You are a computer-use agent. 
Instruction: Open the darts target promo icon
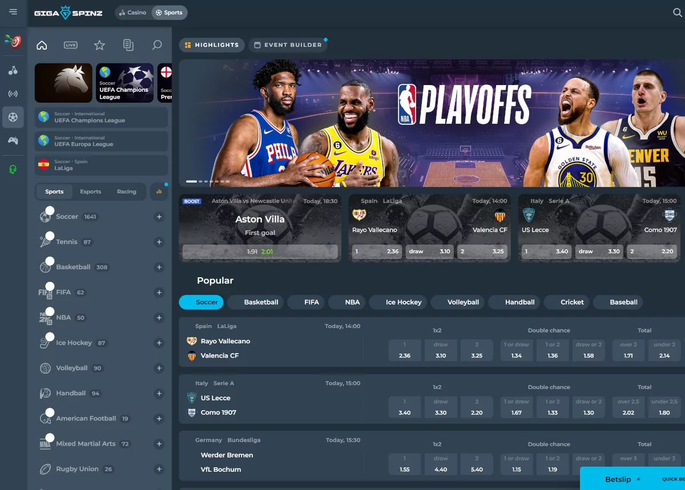pyautogui.click(x=13, y=42)
